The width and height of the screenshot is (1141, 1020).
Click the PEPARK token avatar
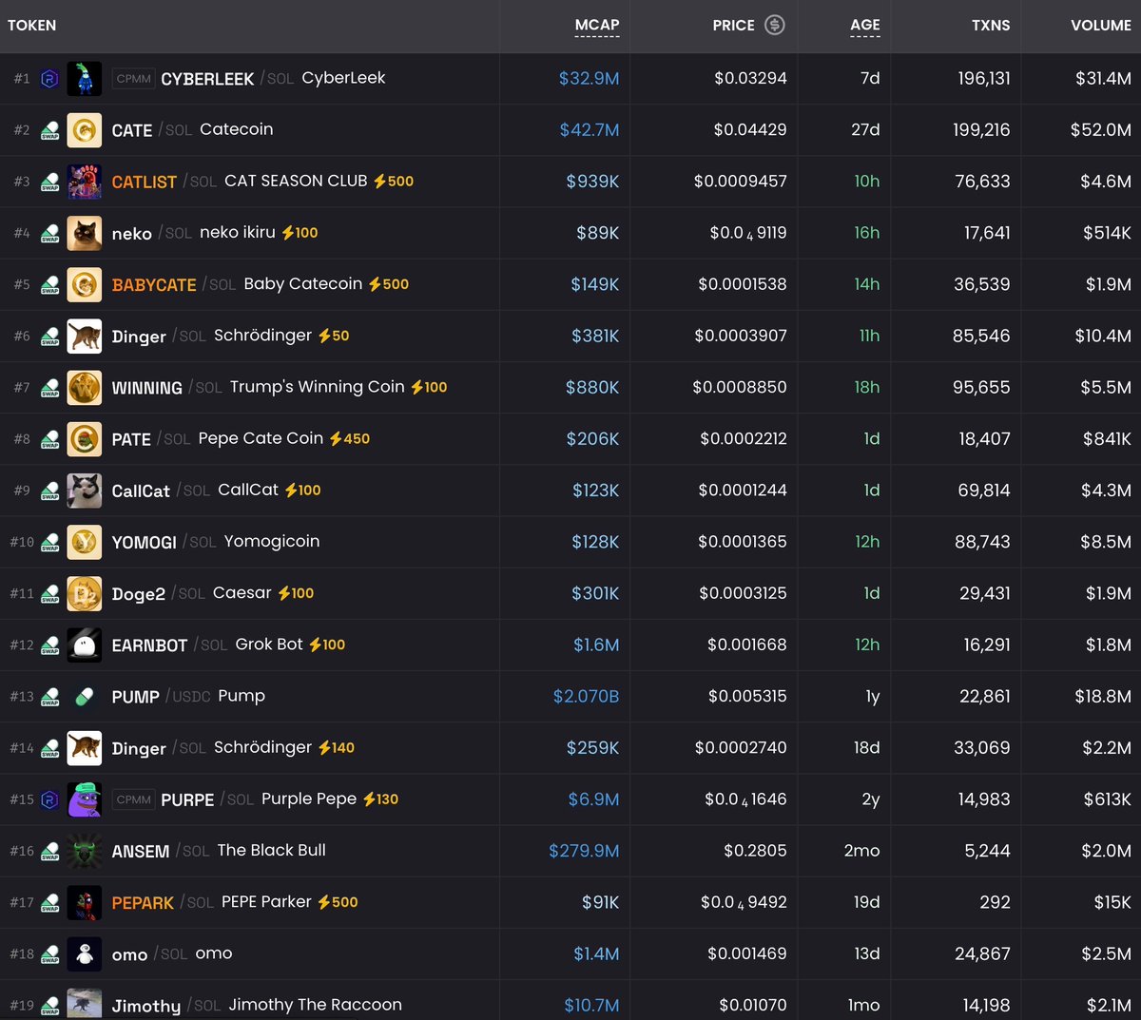85,901
